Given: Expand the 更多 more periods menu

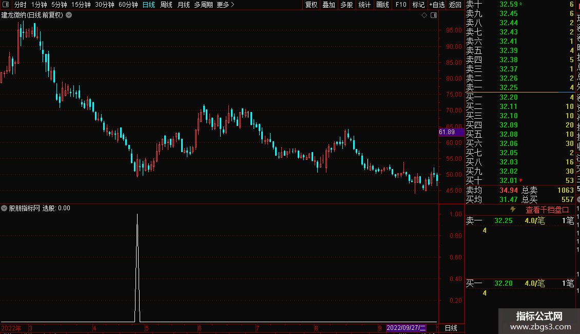Looking at the screenshot, I should click(226, 5).
